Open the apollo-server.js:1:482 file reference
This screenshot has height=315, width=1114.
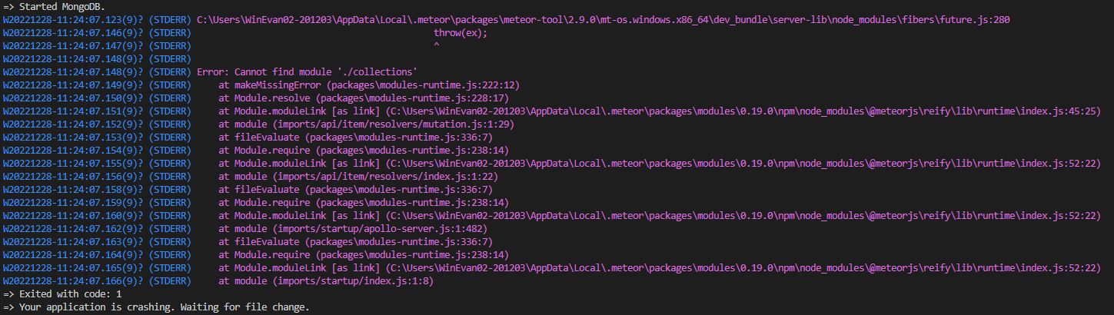[393, 228]
